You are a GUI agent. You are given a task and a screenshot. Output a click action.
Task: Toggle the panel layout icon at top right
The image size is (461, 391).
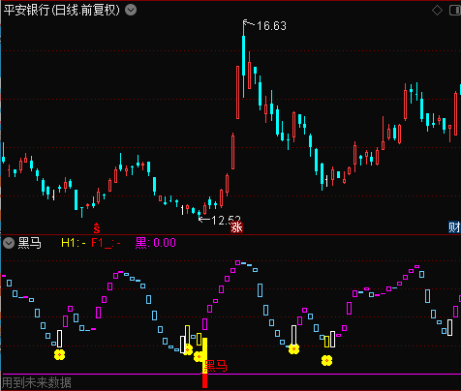coord(455,11)
